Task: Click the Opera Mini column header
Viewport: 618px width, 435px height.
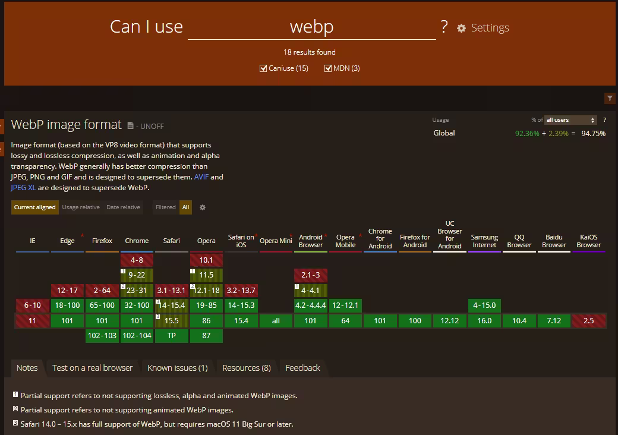Action: [276, 241]
